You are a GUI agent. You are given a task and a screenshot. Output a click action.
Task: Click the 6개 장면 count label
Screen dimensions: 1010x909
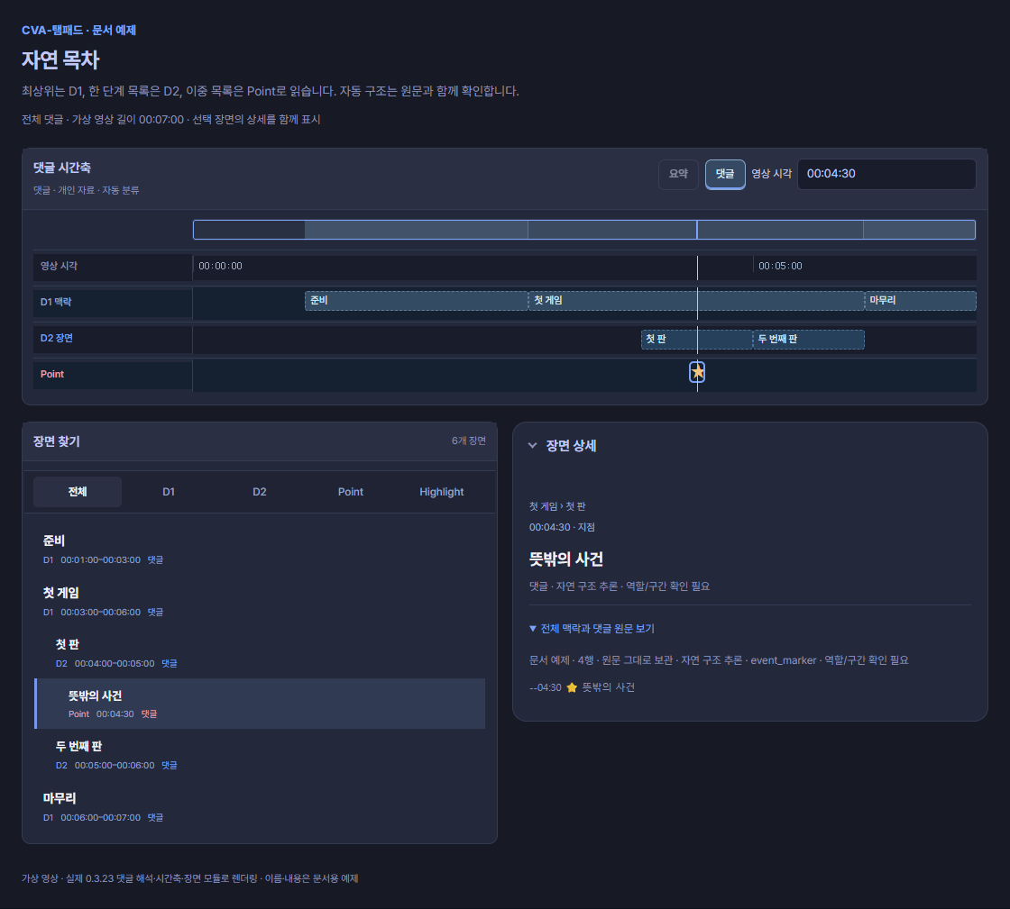click(x=469, y=441)
